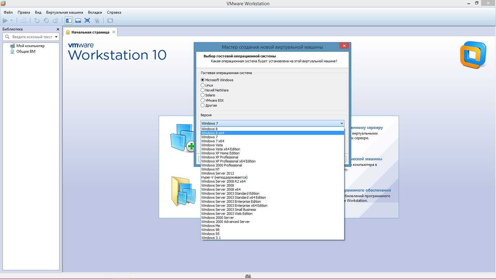Image resolution: width=496 pixels, height=279 pixels.
Task: Click the Revert to Snapshot toolbar icon
Action: [46, 20]
